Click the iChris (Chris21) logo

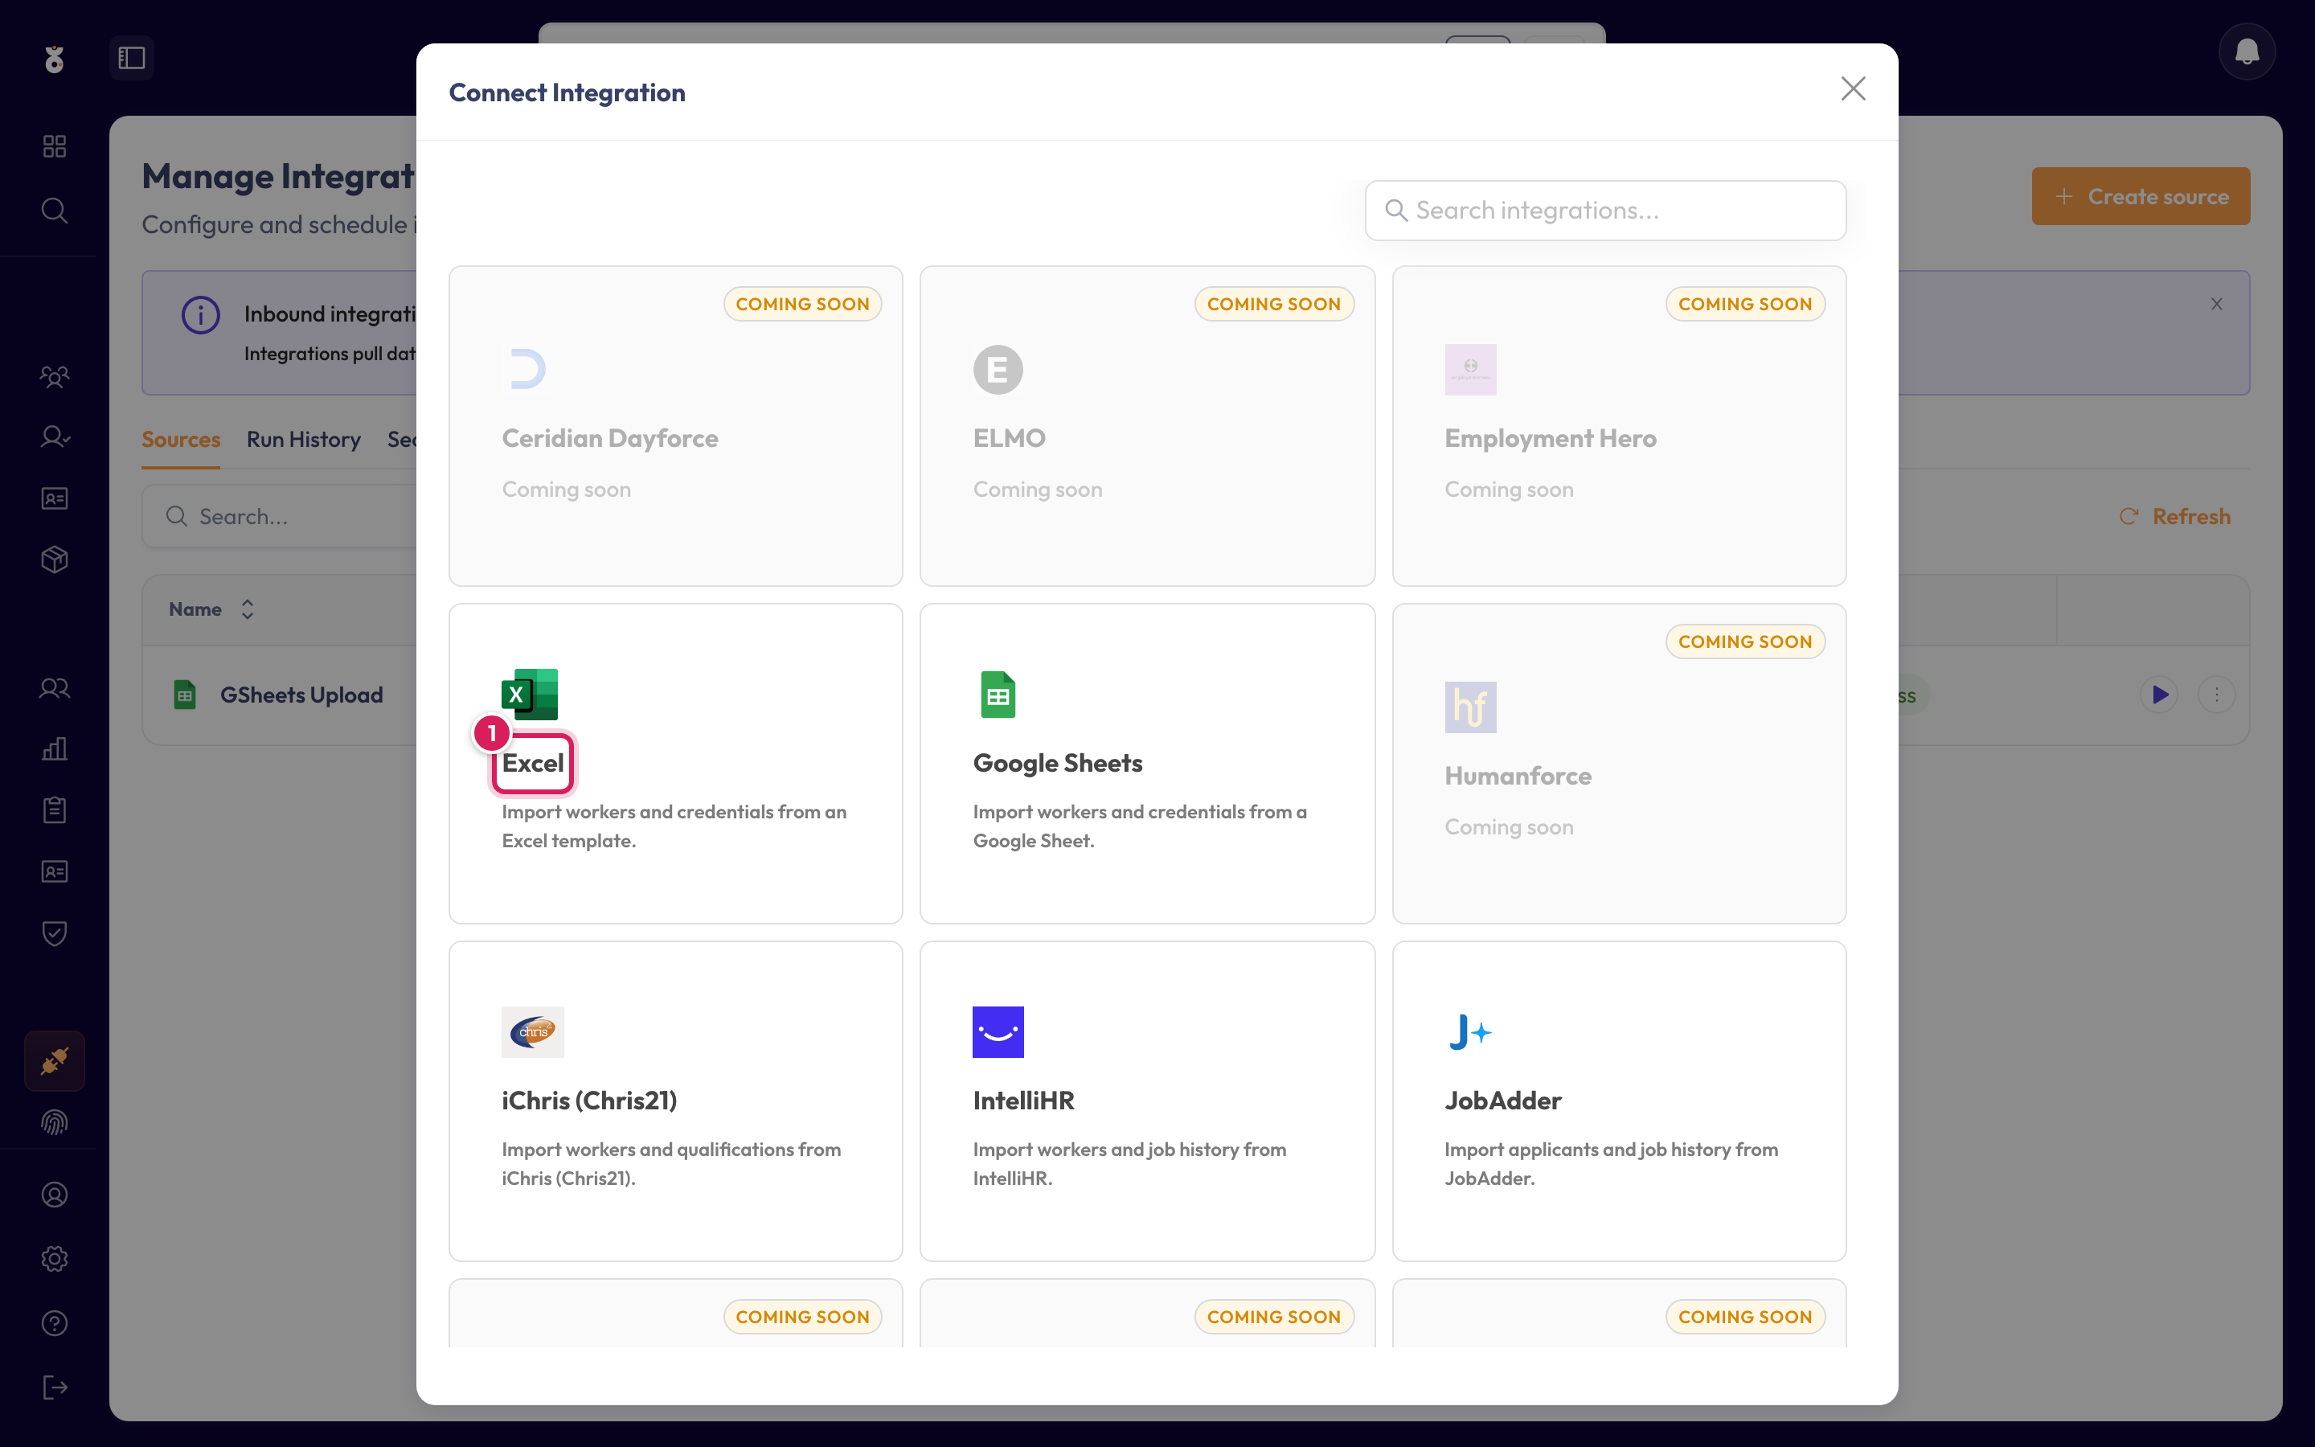coord(533,1031)
